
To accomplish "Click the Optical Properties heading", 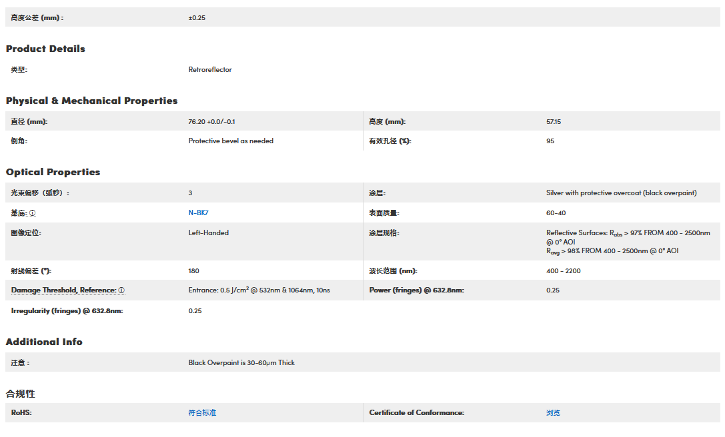I will pyautogui.click(x=53, y=172).
